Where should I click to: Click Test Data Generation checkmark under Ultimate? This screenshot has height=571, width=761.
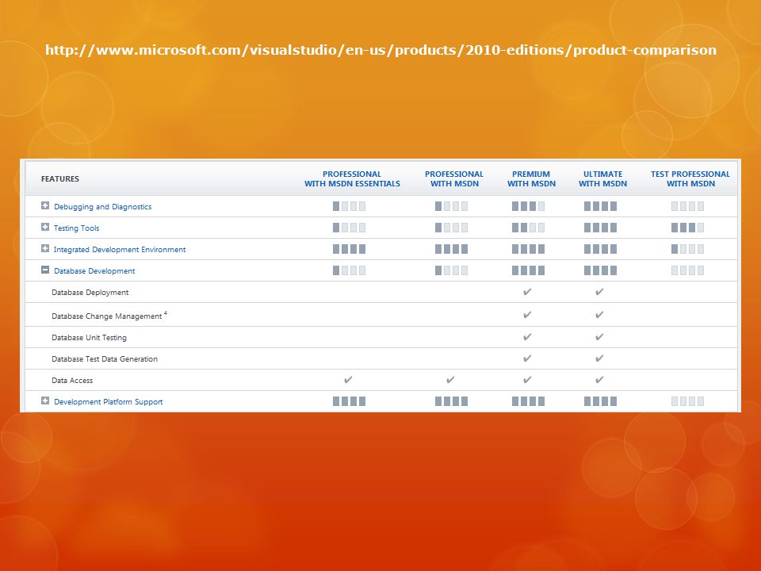pyautogui.click(x=599, y=358)
